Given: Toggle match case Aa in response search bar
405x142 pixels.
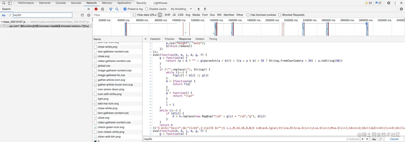Looking at the screenshot, I should [x=374, y=139].
